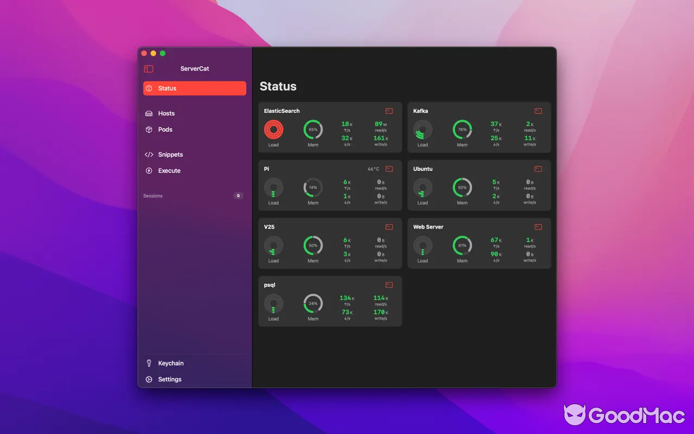This screenshot has width=694, height=434.
Task: Open Settings at bottom of sidebar
Action: coord(169,379)
